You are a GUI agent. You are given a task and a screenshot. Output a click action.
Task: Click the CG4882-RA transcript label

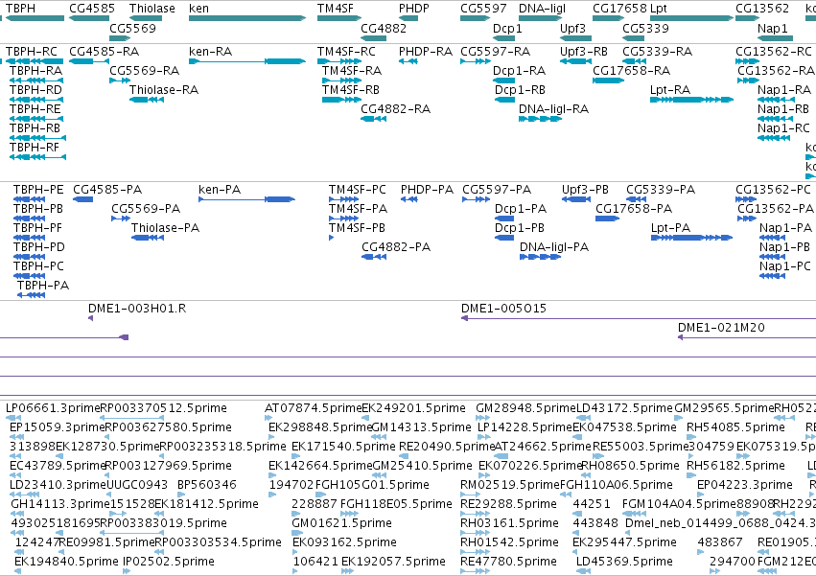pos(395,109)
